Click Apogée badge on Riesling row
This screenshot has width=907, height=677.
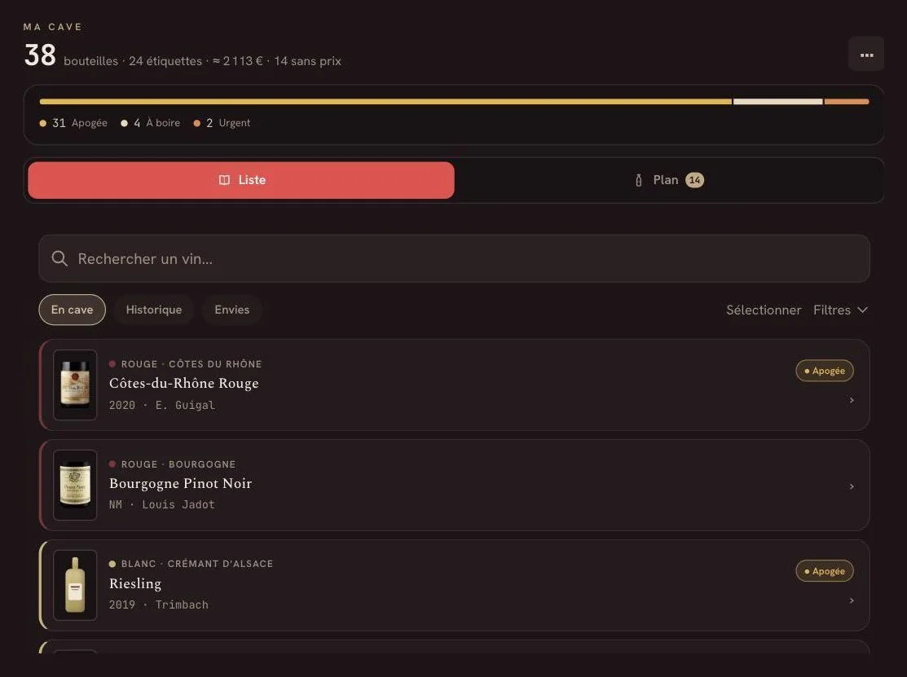[x=825, y=571]
